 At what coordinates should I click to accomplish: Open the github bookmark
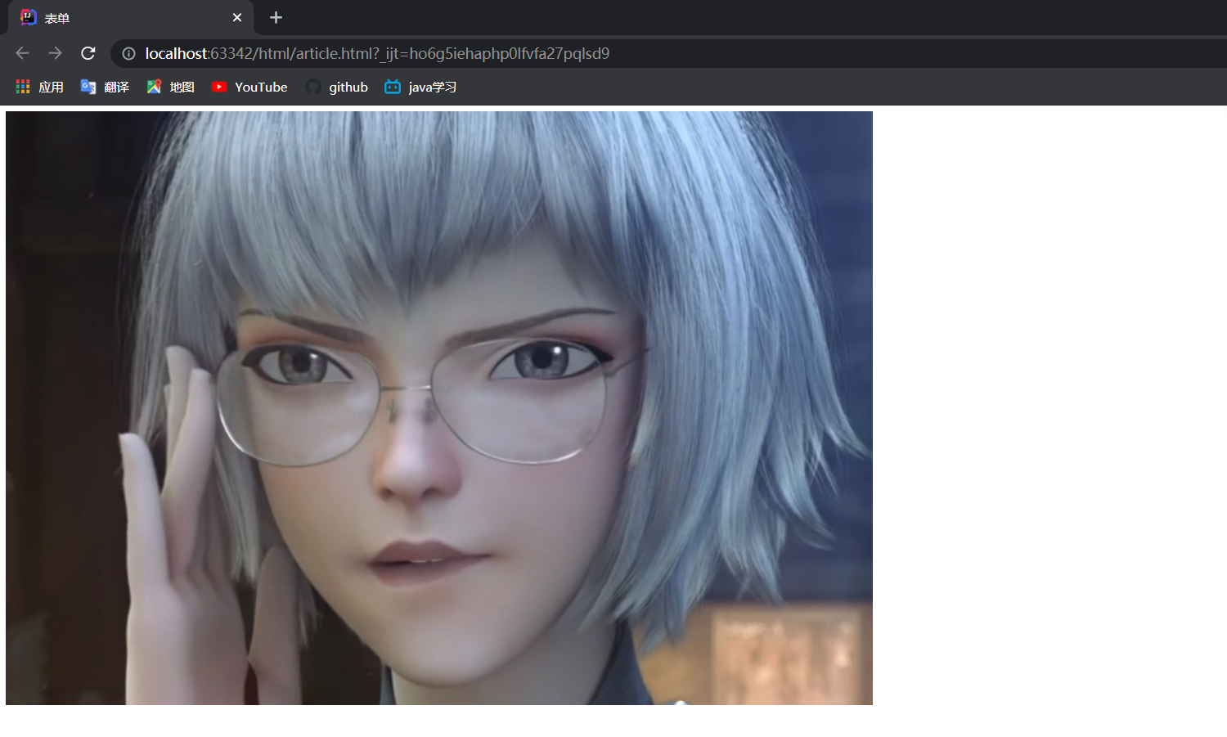(336, 87)
